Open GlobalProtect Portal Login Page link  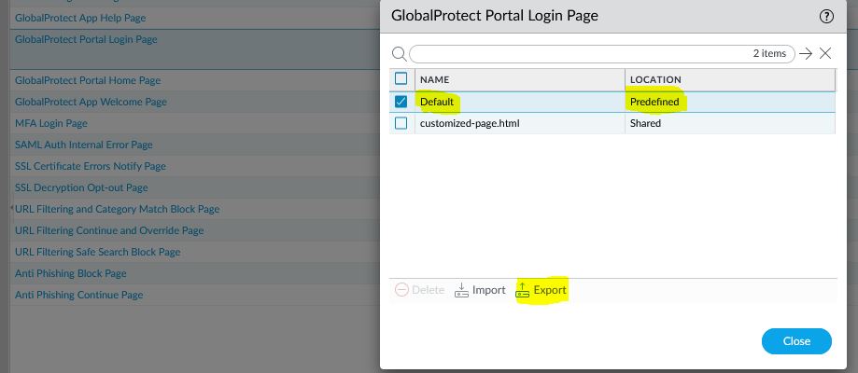pos(86,39)
